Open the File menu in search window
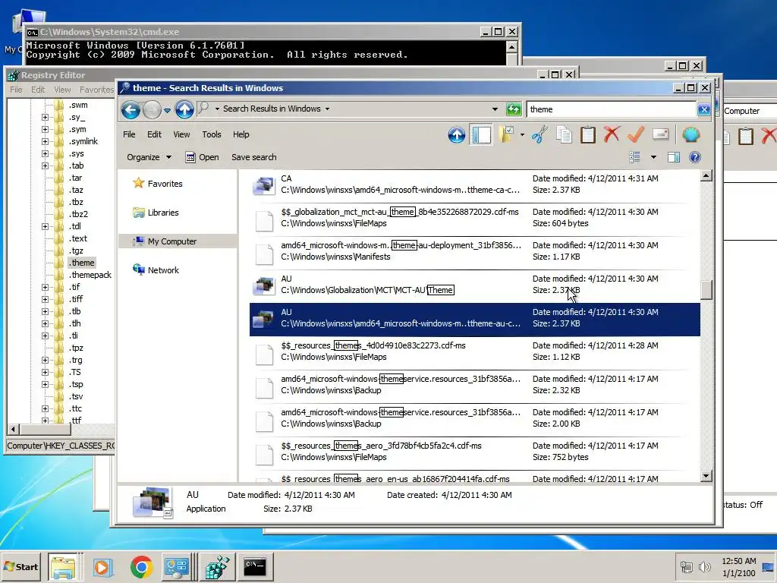 129,134
